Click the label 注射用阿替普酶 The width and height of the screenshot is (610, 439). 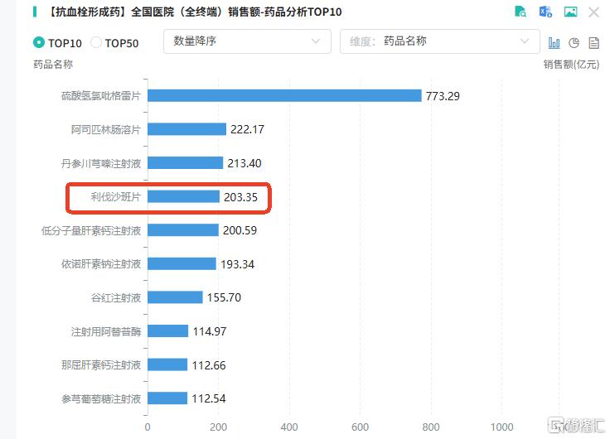point(106,331)
